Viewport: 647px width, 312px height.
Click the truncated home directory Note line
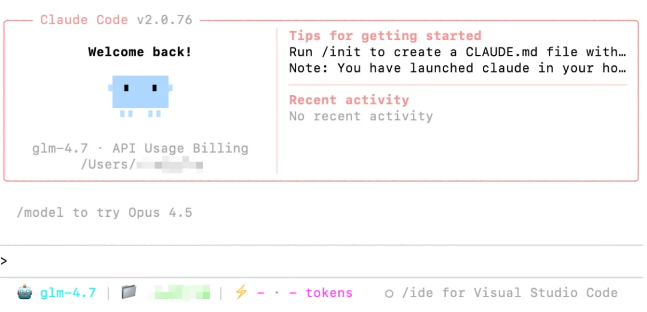(457, 68)
